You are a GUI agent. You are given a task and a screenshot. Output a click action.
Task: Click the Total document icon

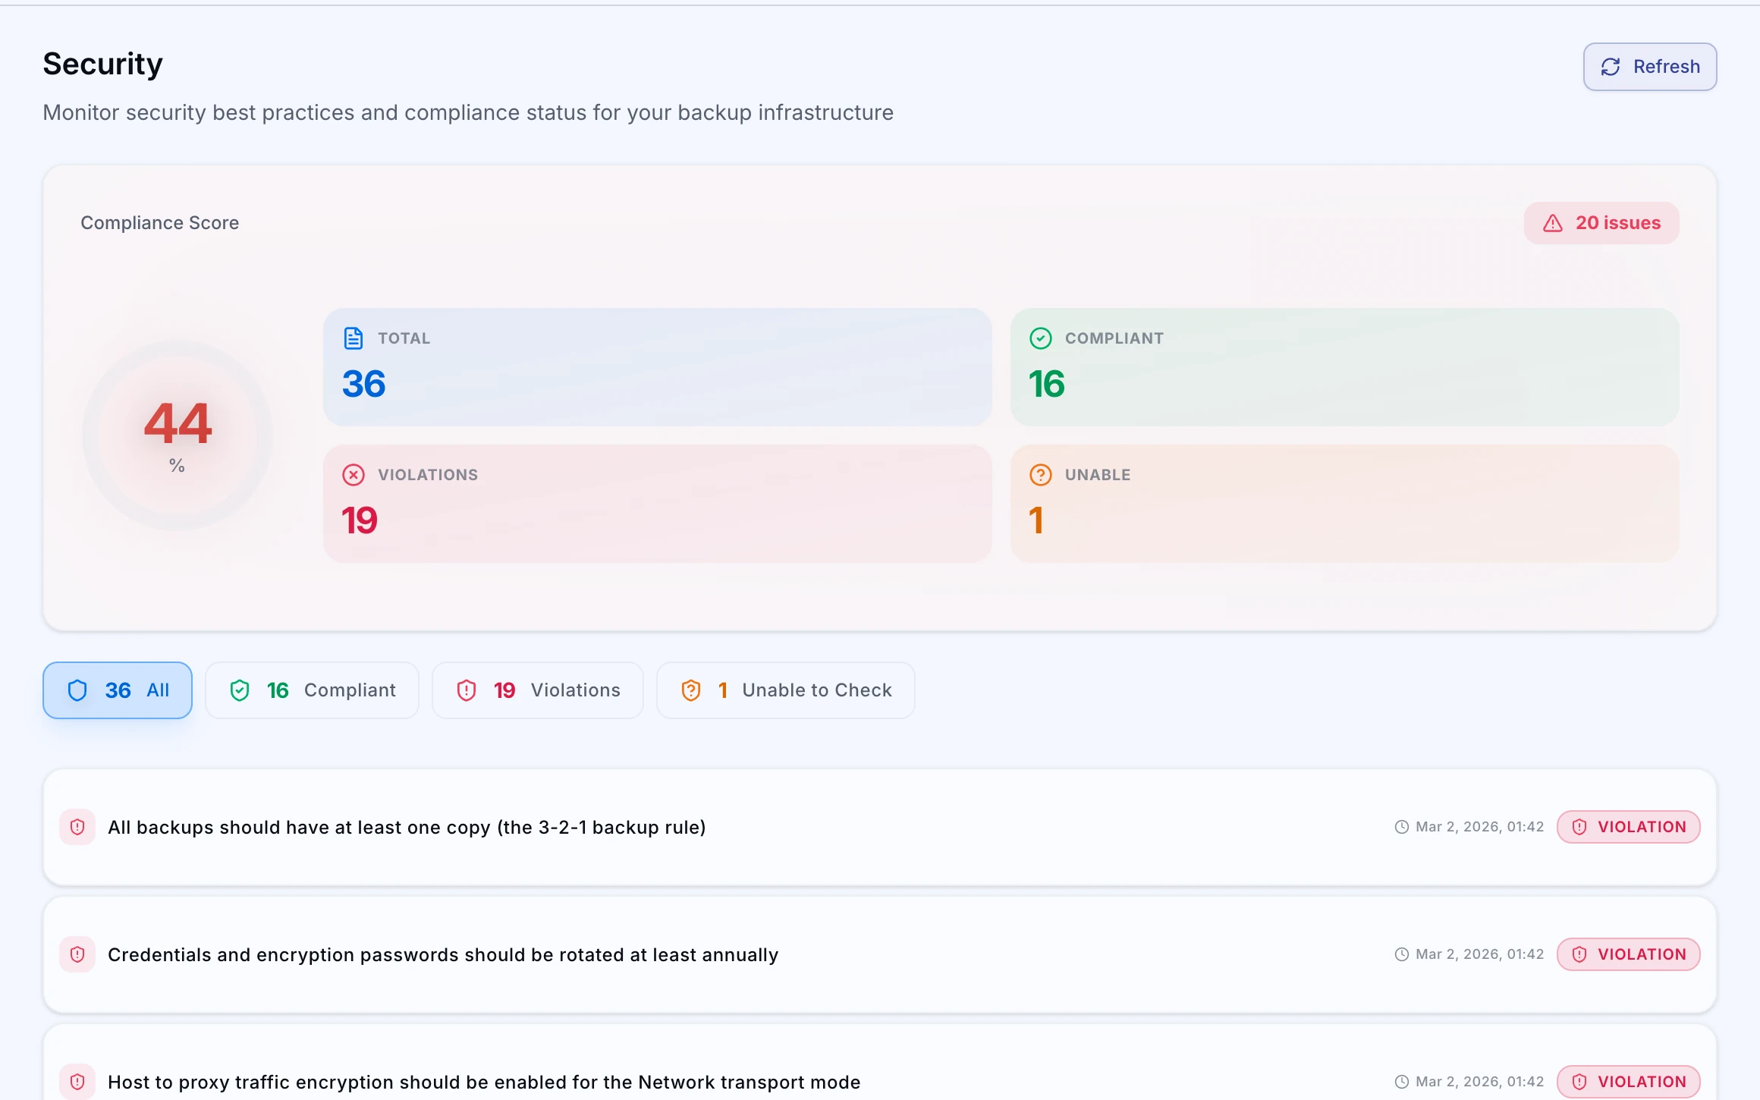354,338
